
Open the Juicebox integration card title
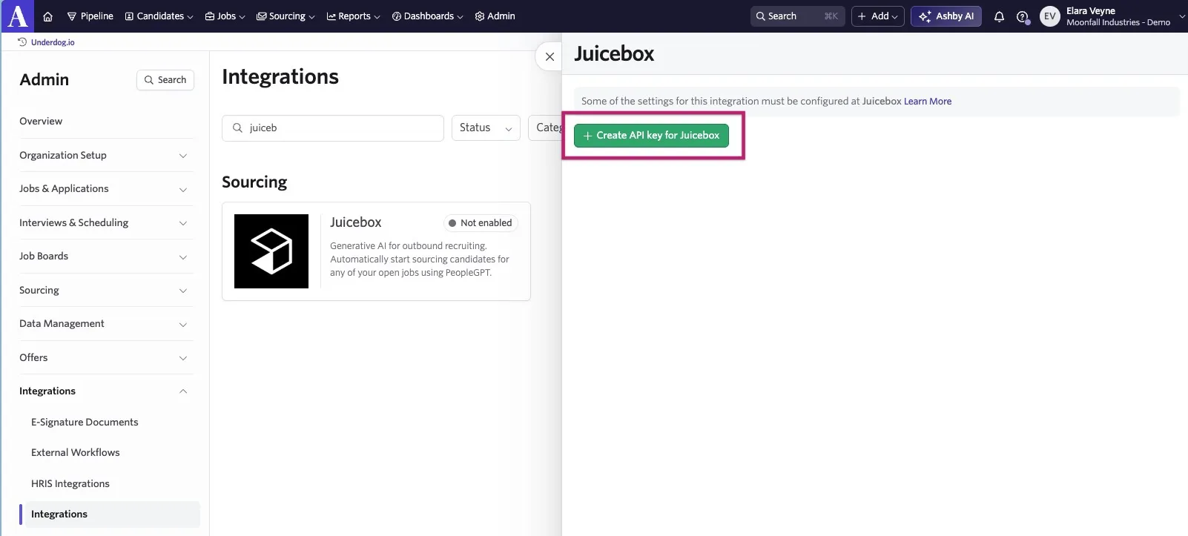(355, 222)
